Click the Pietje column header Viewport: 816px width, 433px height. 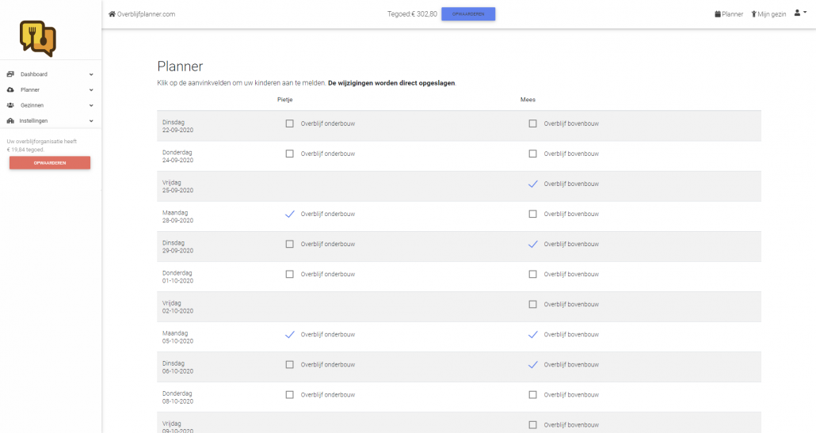point(284,100)
